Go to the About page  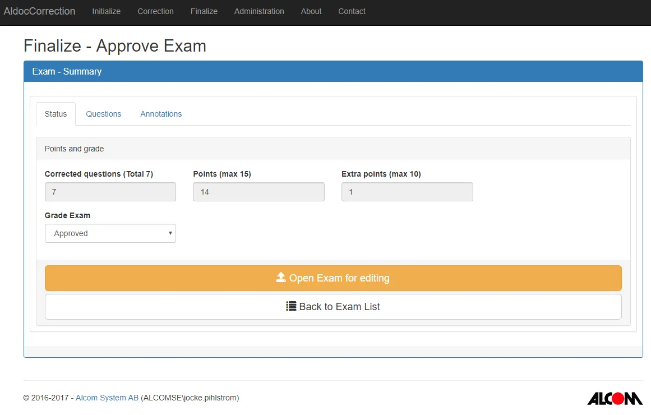coord(311,11)
